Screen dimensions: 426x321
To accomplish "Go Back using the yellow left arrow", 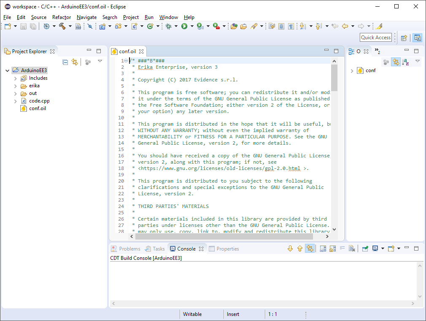I will click(345, 26).
